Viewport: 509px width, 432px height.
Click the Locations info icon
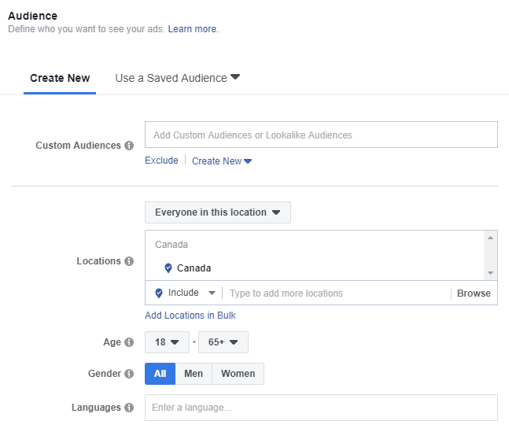129,261
